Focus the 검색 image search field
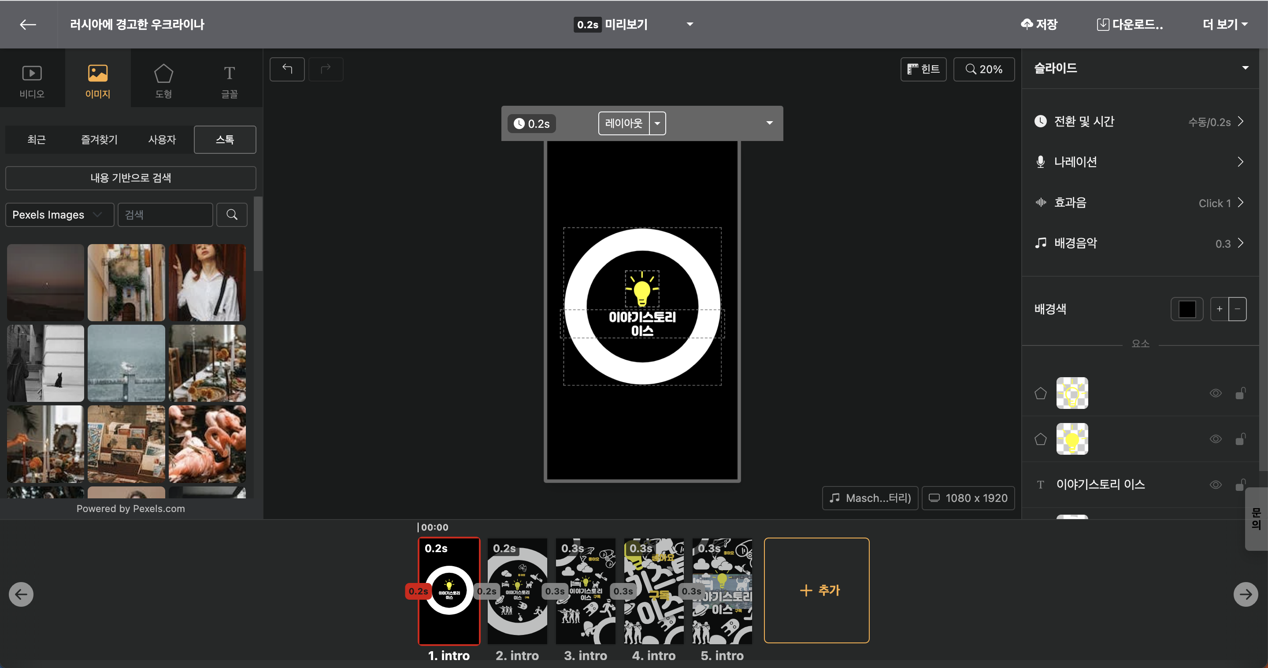Image resolution: width=1268 pixels, height=668 pixels. tap(165, 215)
